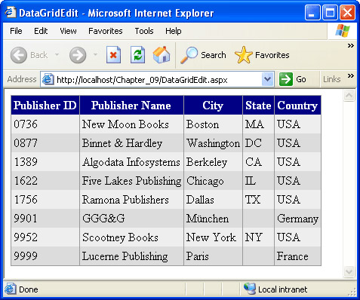
Task: Open the Back button history dropdown arrow
Action: (x=57, y=54)
